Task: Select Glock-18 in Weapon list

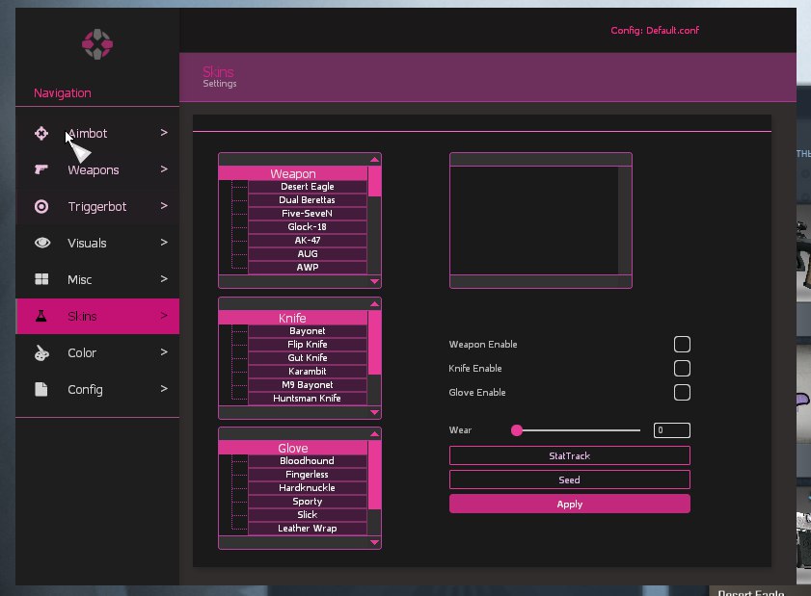Action: (308, 226)
